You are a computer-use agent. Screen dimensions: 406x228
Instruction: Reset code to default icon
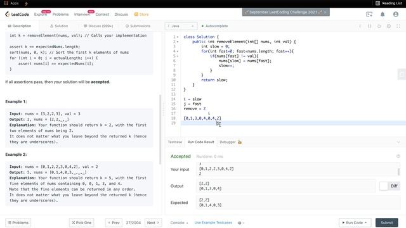point(379,26)
